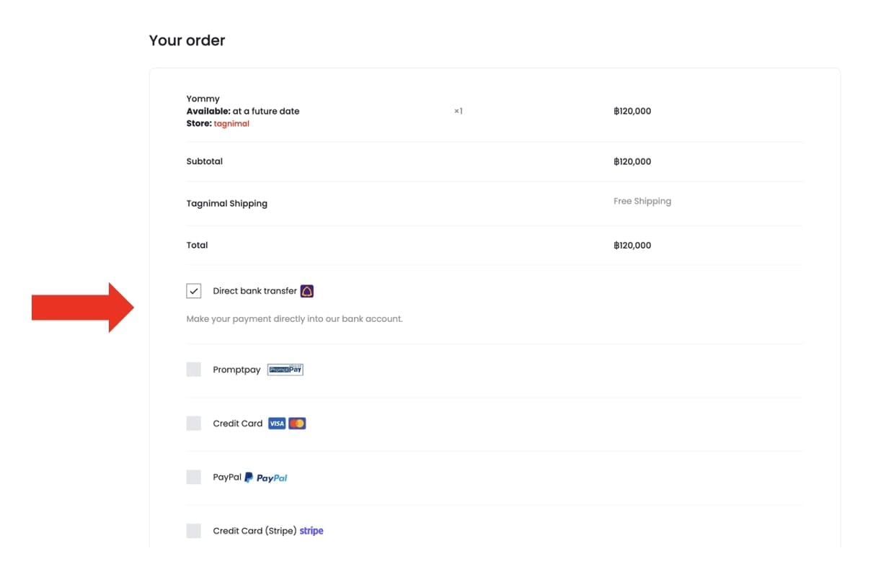
Task: Click the Yommy product name
Action: [x=203, y=99]
